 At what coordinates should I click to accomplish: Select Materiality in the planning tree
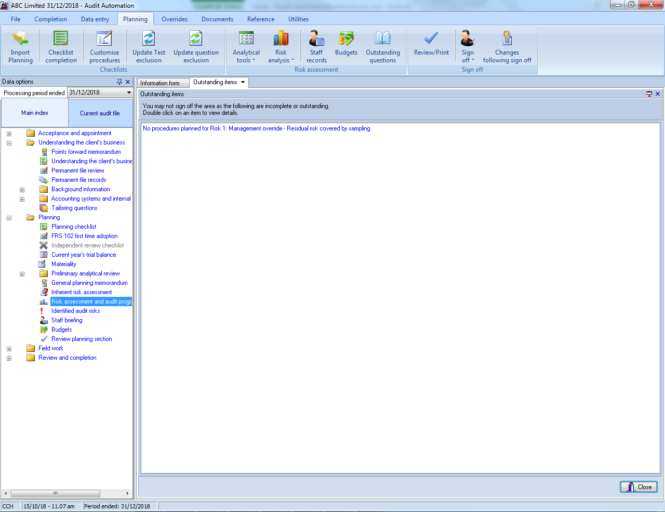(x=63, y=264)
